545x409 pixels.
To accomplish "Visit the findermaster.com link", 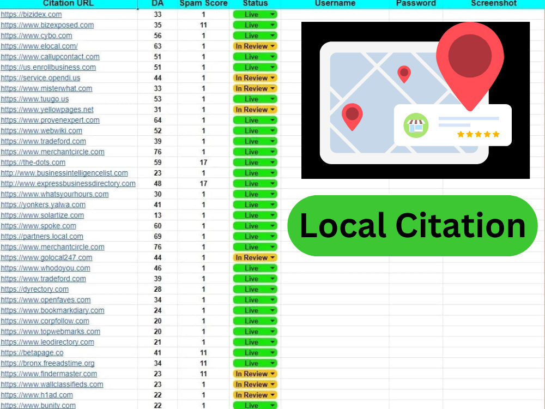I will [x=49, y=374].
